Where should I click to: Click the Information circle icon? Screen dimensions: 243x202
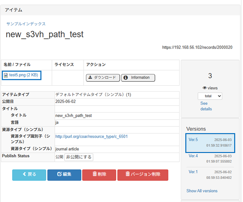[x=126, y=78]
